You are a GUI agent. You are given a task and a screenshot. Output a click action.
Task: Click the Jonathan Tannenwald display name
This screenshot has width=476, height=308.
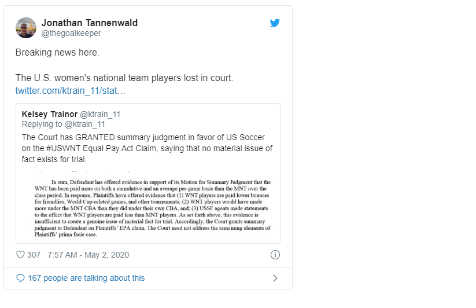[90, 23]
